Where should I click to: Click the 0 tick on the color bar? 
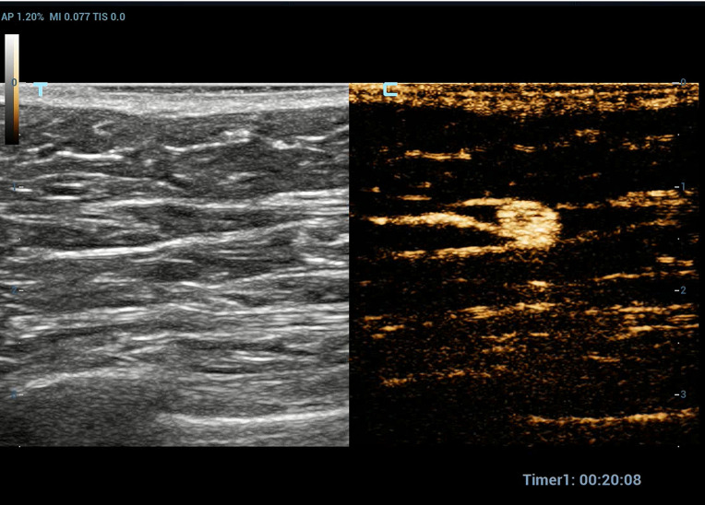tap(15, 82)
